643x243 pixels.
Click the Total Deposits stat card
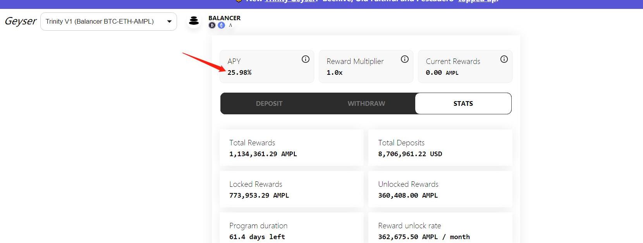pyautogui.click(x=440, y=148)
